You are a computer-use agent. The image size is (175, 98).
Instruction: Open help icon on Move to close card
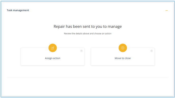pos(152,51)
